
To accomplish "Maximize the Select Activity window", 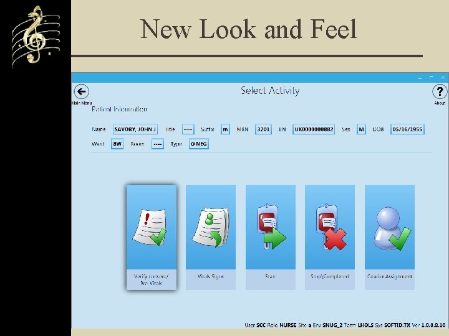I will (x=432, y=77).
